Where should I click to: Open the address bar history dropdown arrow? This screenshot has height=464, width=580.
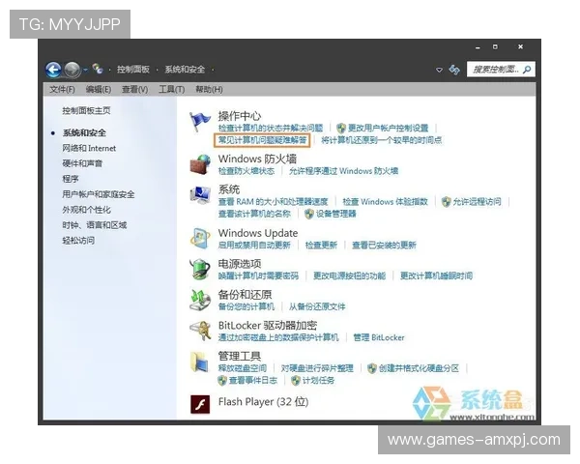click(x=439, y=70)
